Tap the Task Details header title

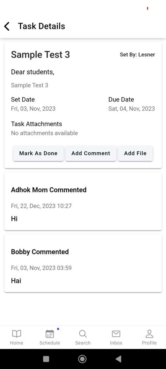[x=41, y=26]
